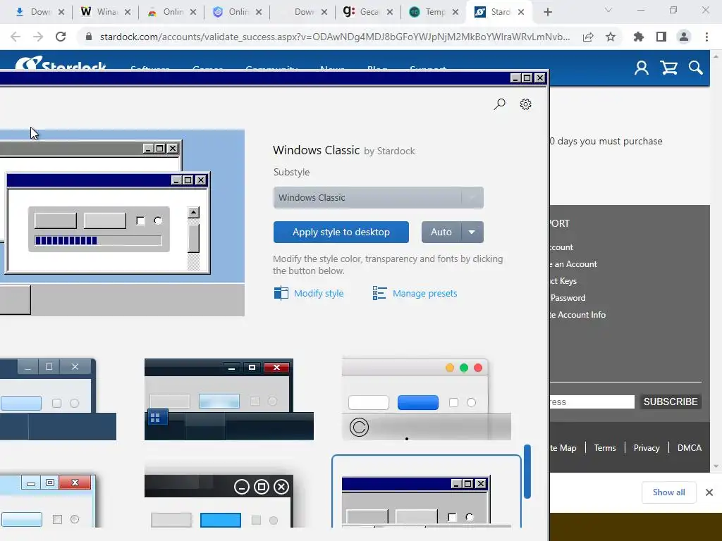Click the styles list scrollbar thumb

pyautogui.click(x=527, y=471)
